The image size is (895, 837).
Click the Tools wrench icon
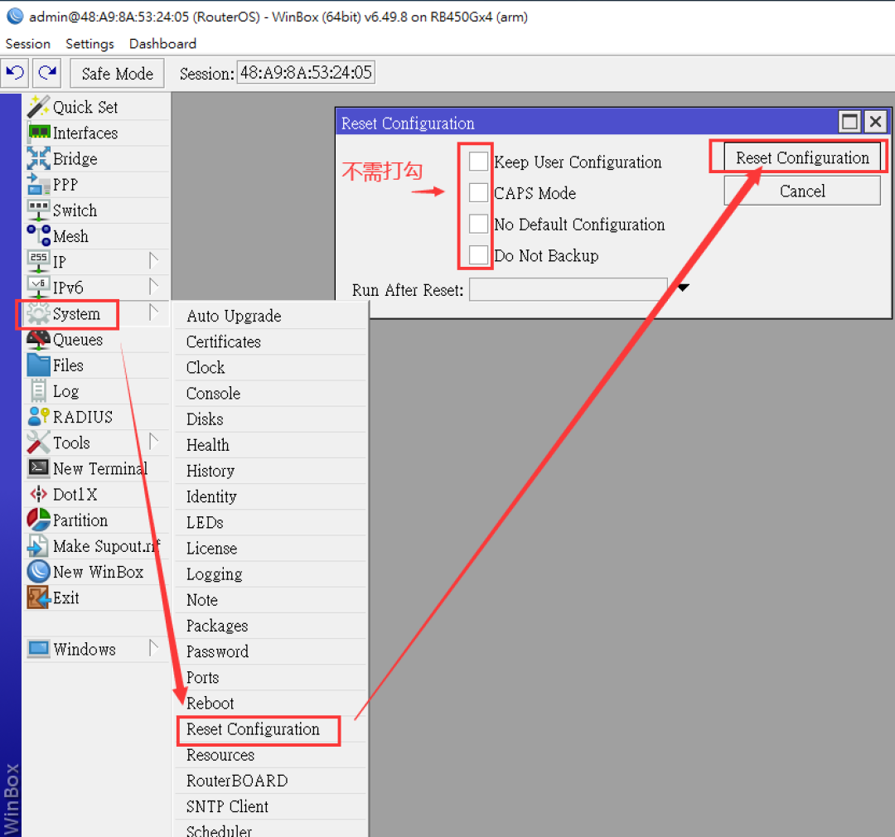(38, 443)
